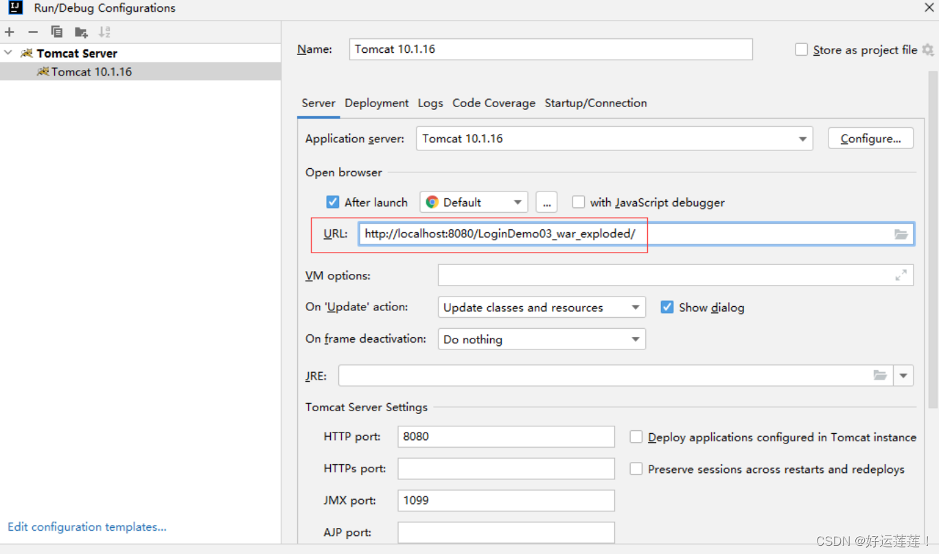939x554 pixels.
Task: Open the On 'Update' action dropdown
Action: [x=542, y=308]
